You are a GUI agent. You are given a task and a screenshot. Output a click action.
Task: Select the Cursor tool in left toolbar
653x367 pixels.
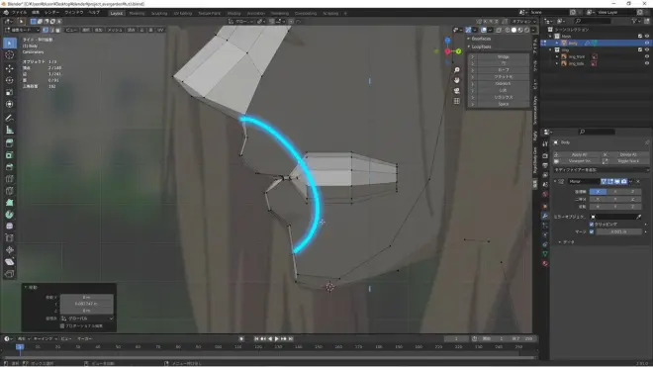pyautogui.click(x=10, y=55)
